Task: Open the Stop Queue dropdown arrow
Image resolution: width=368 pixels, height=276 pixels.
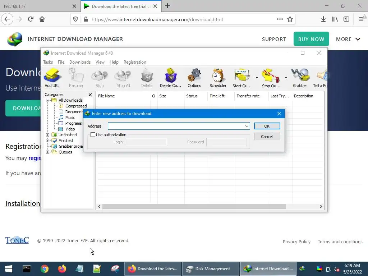Action: [286, 78]
